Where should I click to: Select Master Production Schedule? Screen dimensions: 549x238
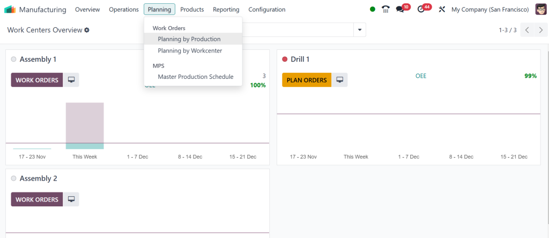click(193, 77)
